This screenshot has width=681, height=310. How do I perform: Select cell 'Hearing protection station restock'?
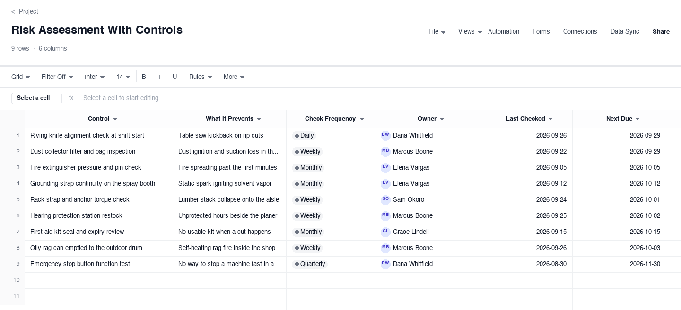click(x=99, y=216)
